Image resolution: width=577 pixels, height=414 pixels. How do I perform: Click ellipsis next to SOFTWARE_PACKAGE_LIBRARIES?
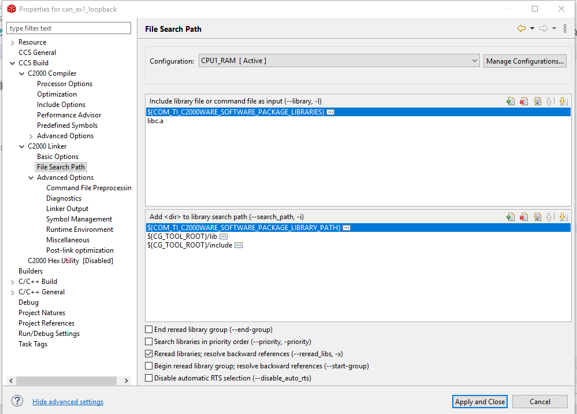point(330,112)
